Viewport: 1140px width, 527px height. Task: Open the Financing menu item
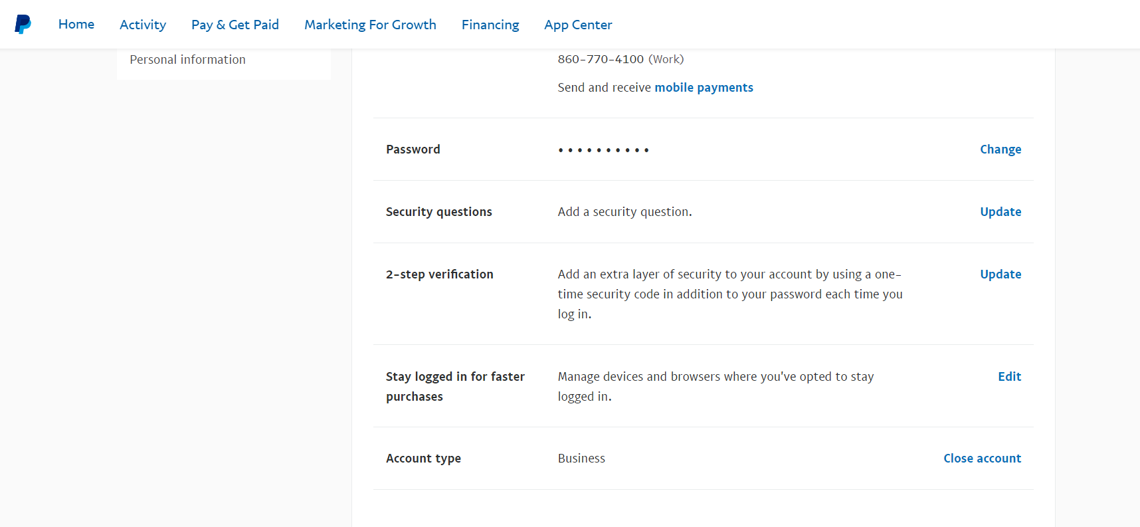click(x=490, y=25)
